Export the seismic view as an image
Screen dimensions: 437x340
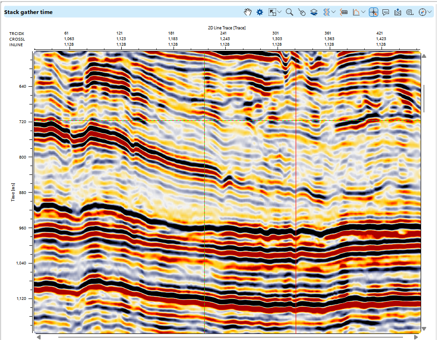pyautogui.click(x=397, y=12)
